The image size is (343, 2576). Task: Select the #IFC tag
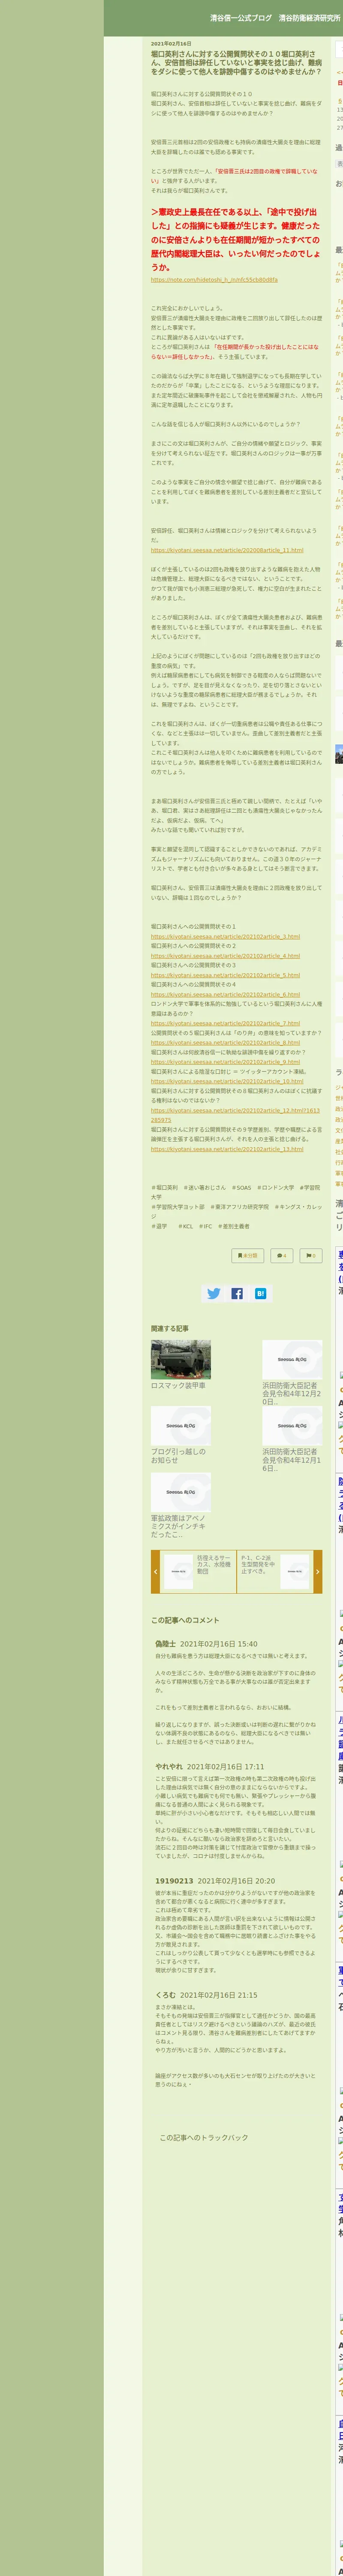(x=205, y=1226)
